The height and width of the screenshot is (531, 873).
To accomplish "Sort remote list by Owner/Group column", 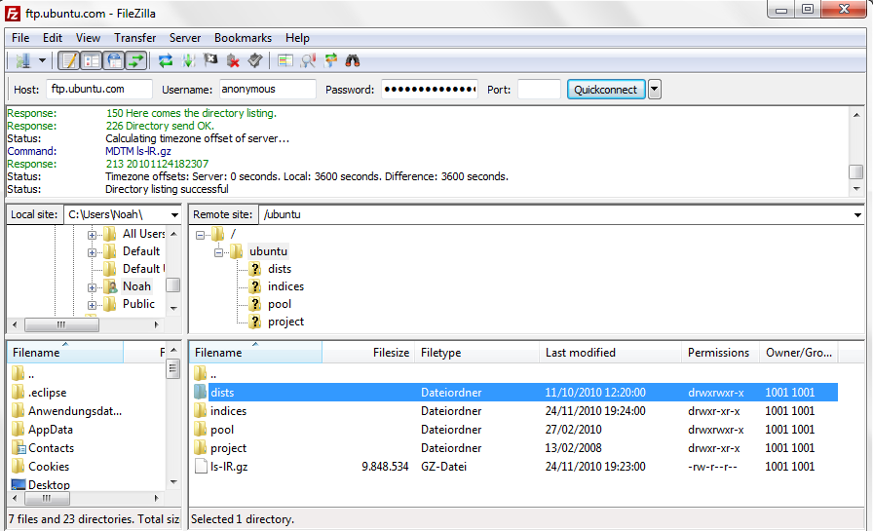I will click(799, 353).
